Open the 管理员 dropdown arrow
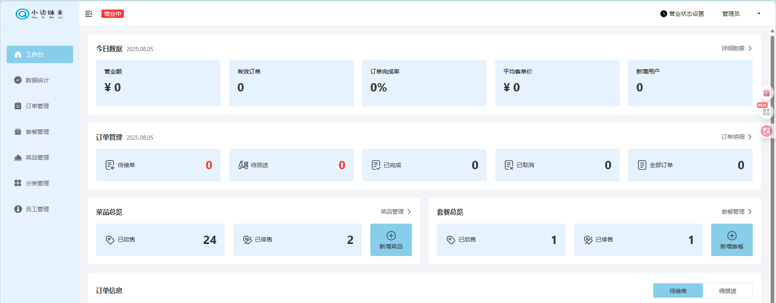 click(x=759, y=14)
